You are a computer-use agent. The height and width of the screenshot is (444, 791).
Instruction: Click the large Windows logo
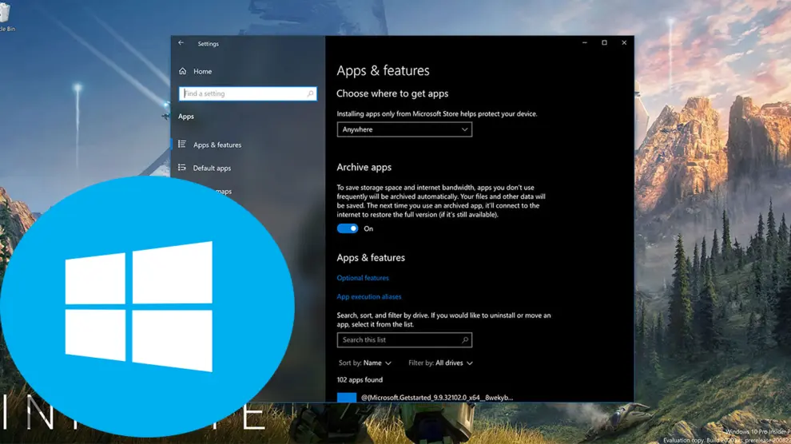(139, 306)
